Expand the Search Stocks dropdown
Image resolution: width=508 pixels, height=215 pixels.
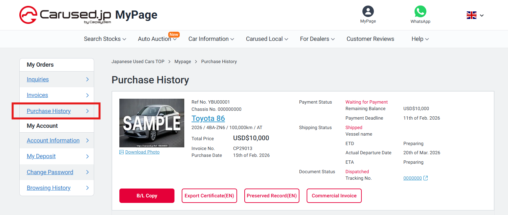pyautogui.click(x=105, y=39)
